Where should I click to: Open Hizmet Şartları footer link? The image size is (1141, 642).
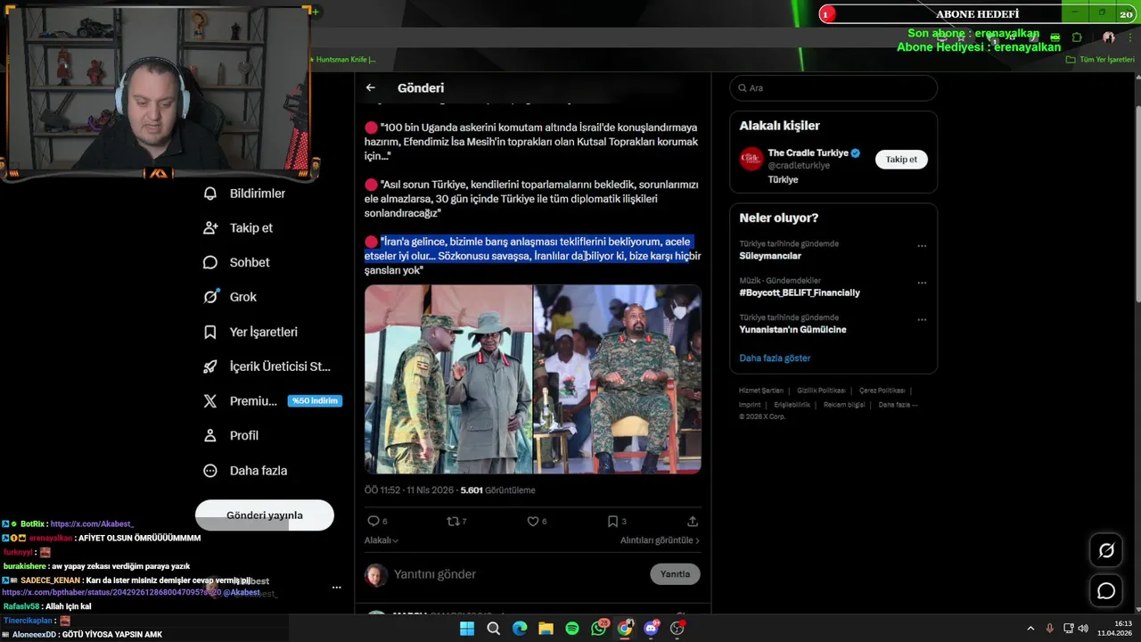point(761,391)
